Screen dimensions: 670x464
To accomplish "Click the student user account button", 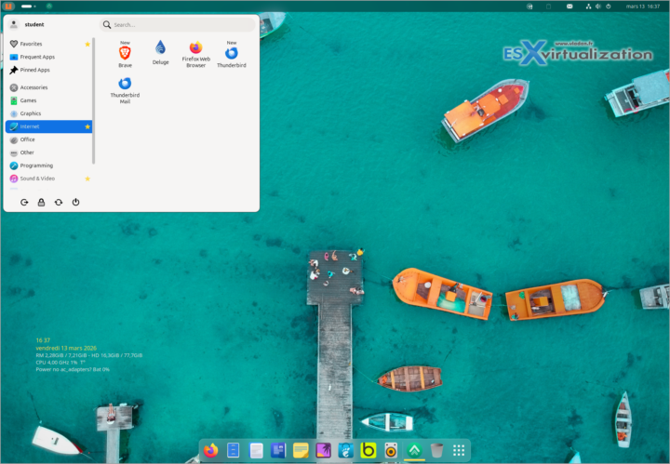I will click(x=28, y=25).
